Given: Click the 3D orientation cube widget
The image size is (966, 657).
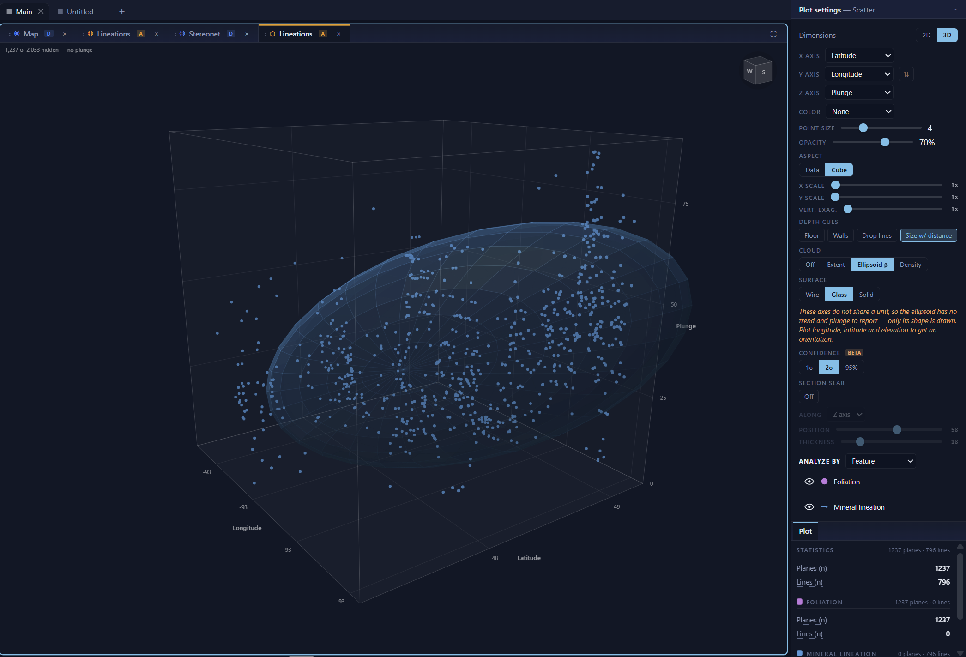Looking at the screenshot, I should [758, 71].
